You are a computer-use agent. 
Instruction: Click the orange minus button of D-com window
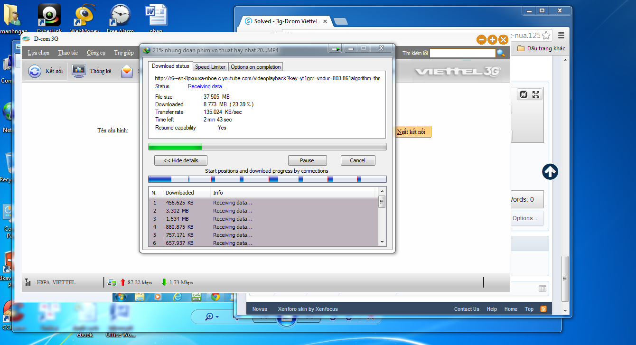click(481, 40)
